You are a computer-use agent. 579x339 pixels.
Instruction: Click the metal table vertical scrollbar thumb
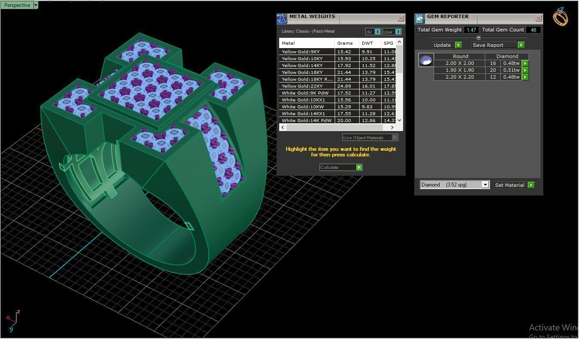[x=399, y=59]
